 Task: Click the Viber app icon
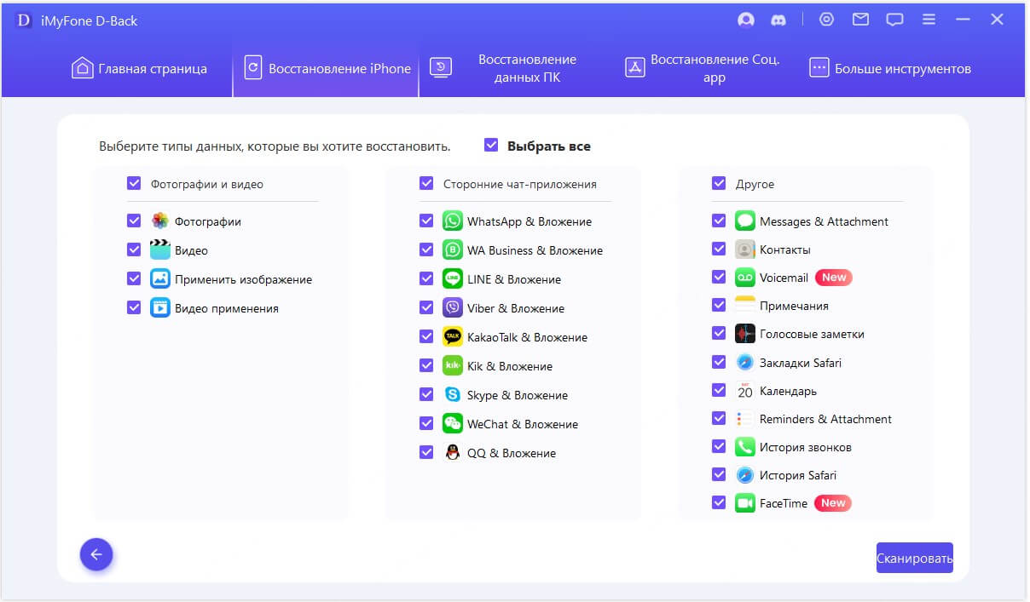(x=452, y=308)
